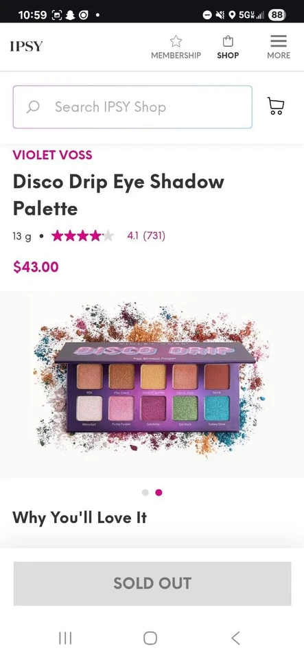Viewport: 304px width, 659px height.
Task: Open the Shop bag icon
Action: [x=228, y=41]
